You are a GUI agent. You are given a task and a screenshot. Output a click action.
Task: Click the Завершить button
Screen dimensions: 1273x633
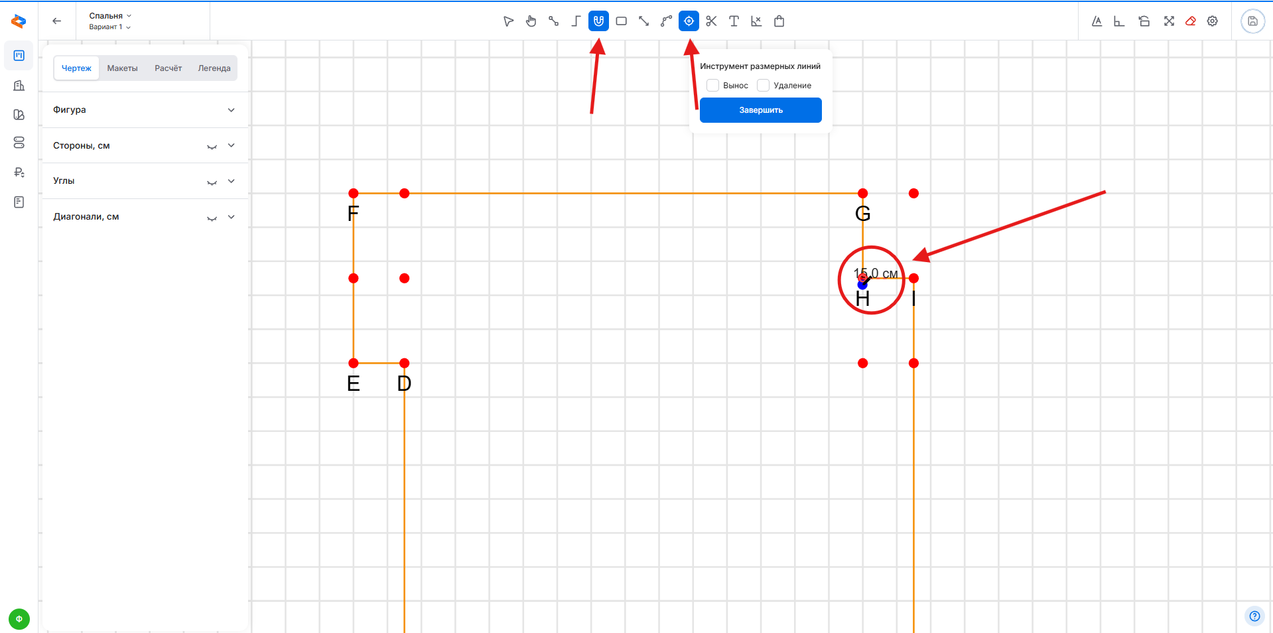click(760, 110)
